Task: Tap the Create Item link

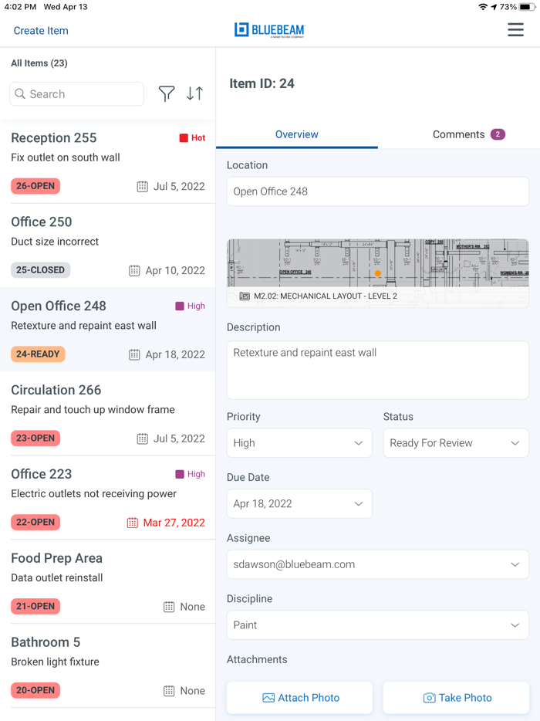Action: pos(41,31)
